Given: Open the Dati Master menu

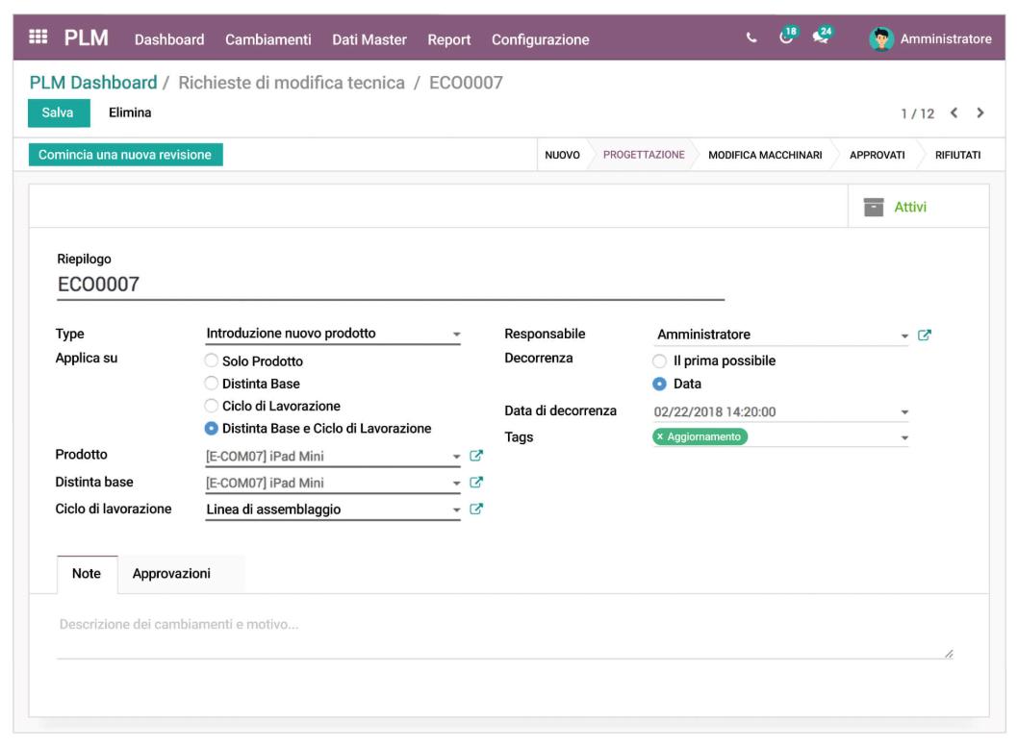Looking at the screenshot, I should pyautogui.click(x=369, y=39).
